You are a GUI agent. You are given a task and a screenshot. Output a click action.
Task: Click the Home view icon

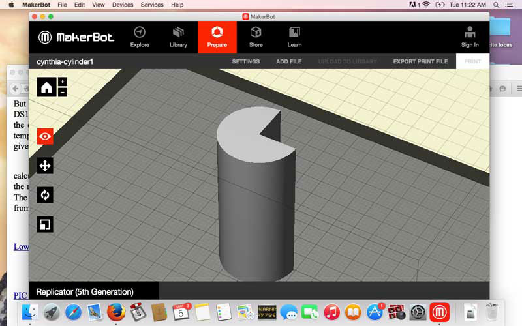pos(46,87)
